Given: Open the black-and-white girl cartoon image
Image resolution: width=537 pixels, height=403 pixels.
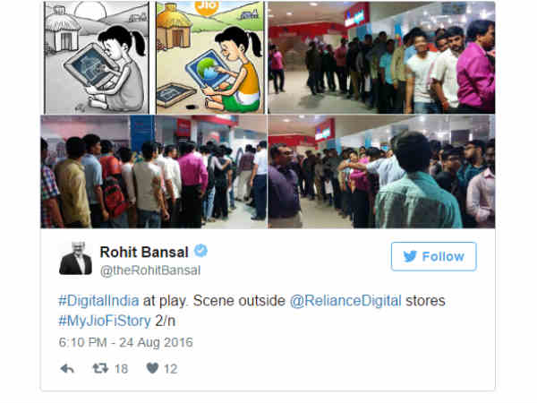Looking at the screenshot, I should (97, 57).
